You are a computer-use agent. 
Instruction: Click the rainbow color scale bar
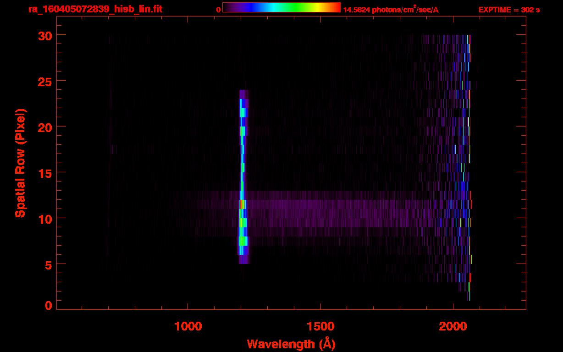coord(281,7)
